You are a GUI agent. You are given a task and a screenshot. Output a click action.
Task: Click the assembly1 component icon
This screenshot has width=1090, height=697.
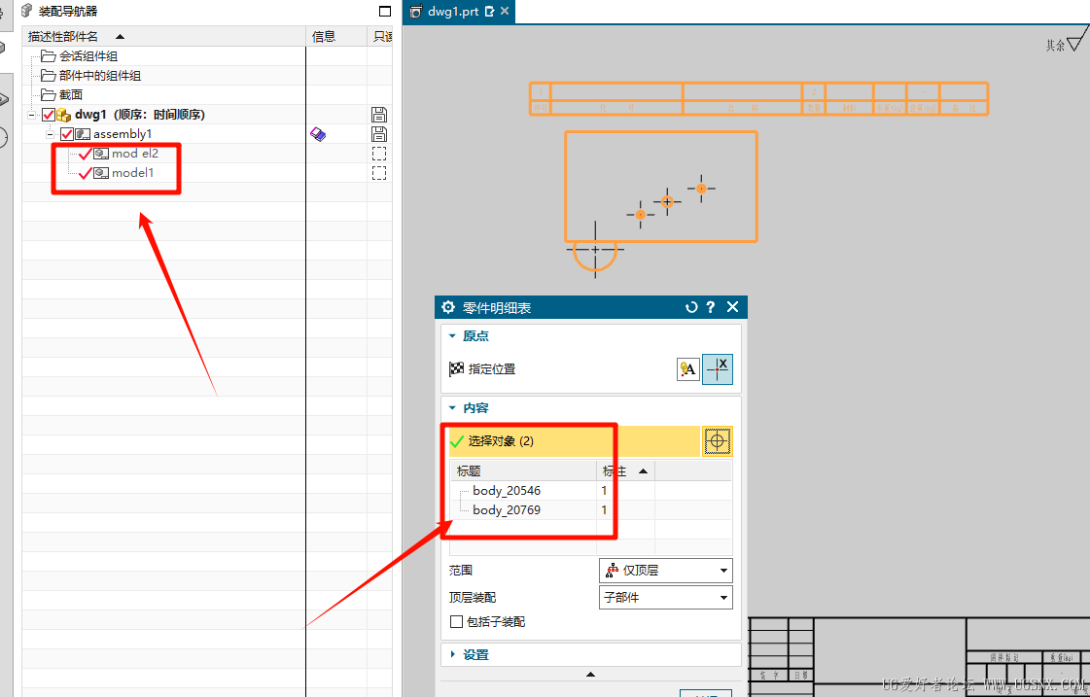coord(83,134)
